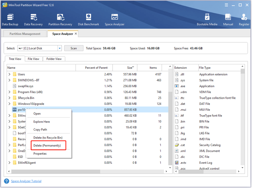This screenshot has width=253, height=189.
Task: Expand the $WinREAgent folder node
Action: pos(9,163)
